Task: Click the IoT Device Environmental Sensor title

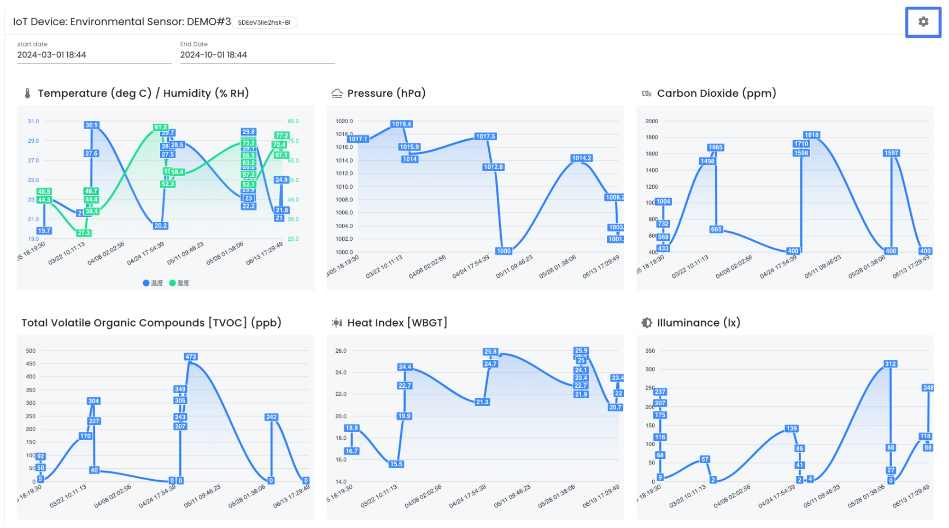Action: click(122, 22)
